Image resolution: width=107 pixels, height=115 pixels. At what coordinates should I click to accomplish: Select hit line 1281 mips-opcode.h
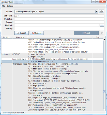point(37,83)
